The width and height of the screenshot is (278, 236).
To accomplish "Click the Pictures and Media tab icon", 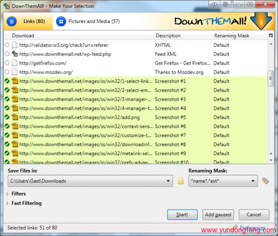I will click(60, 22).
